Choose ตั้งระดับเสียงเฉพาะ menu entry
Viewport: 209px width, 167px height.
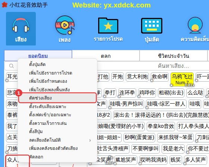(x=57, y=106)
